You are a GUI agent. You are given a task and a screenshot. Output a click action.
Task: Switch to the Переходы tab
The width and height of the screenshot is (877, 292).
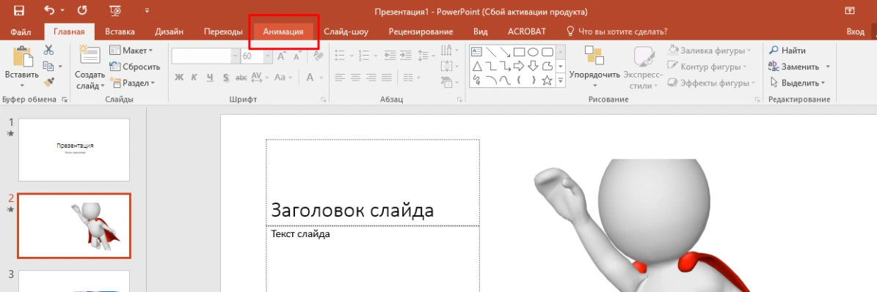222,31
